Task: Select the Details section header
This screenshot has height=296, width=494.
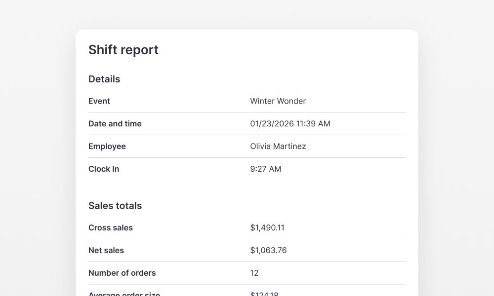Action: (x=104, y=79)
